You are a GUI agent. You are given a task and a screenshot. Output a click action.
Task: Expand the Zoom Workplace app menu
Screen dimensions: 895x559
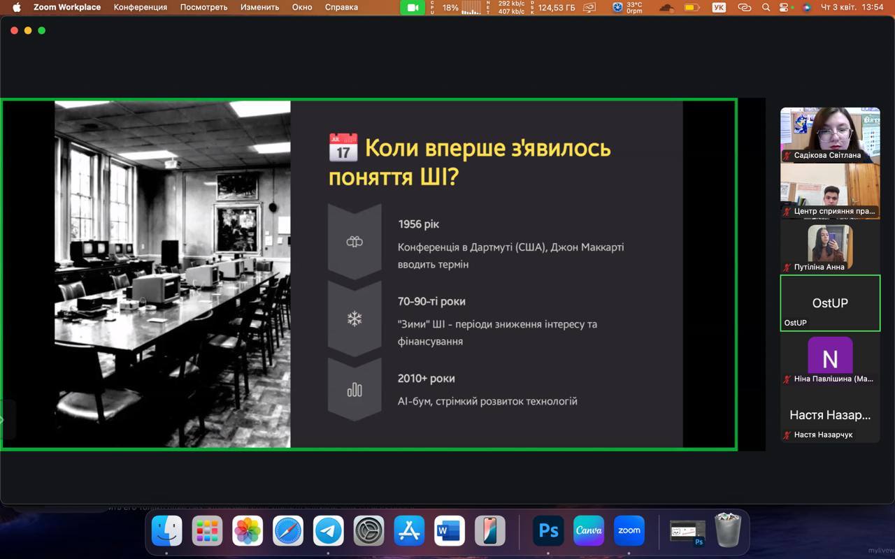tap(67, 8)
